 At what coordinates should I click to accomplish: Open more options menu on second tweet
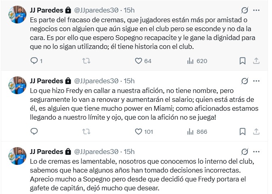(256, 80)
